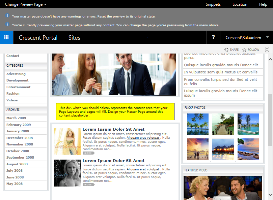Click the star icon next to FOLLOW
The image size is (273, 200).
click(x=244, y=49)
